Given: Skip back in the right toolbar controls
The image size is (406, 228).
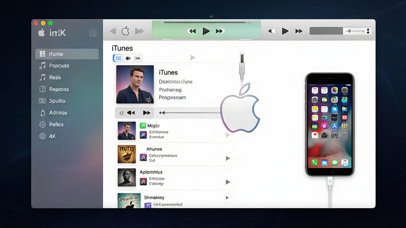Looking at the screenshot, I should click(x=271, y=31).
